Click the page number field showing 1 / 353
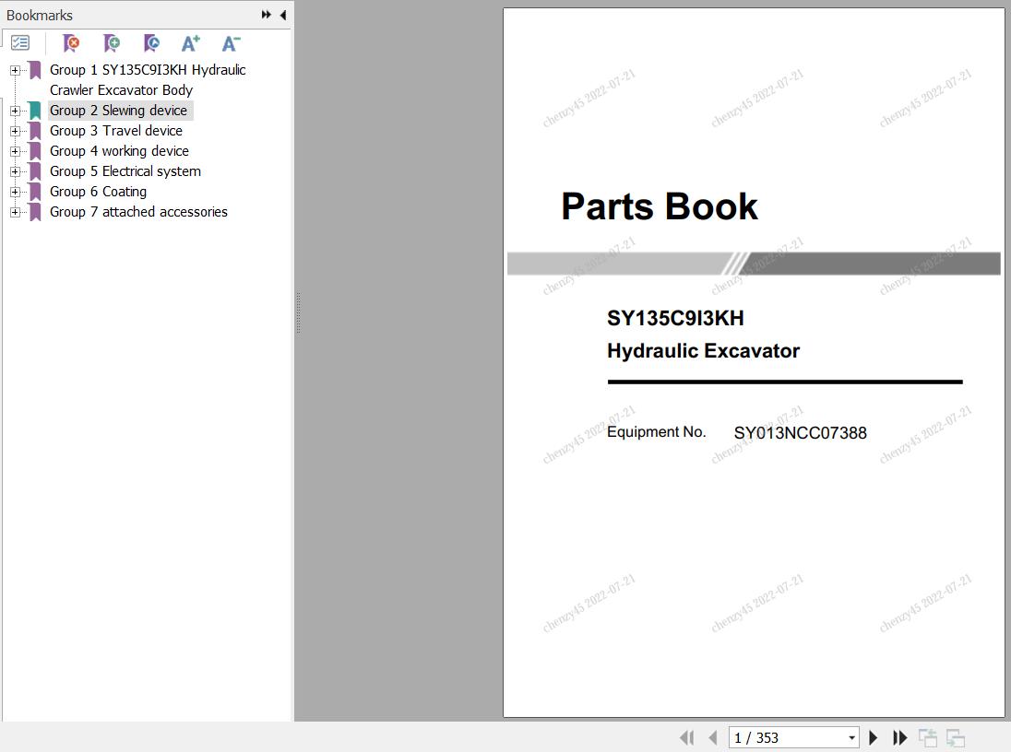1011x752 pixels. pos(786,737)
